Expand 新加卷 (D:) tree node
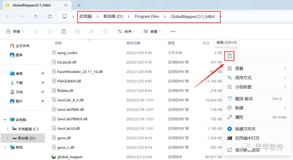Image resolution: width=293 pixels, height=160 pixels. point(8,138)
